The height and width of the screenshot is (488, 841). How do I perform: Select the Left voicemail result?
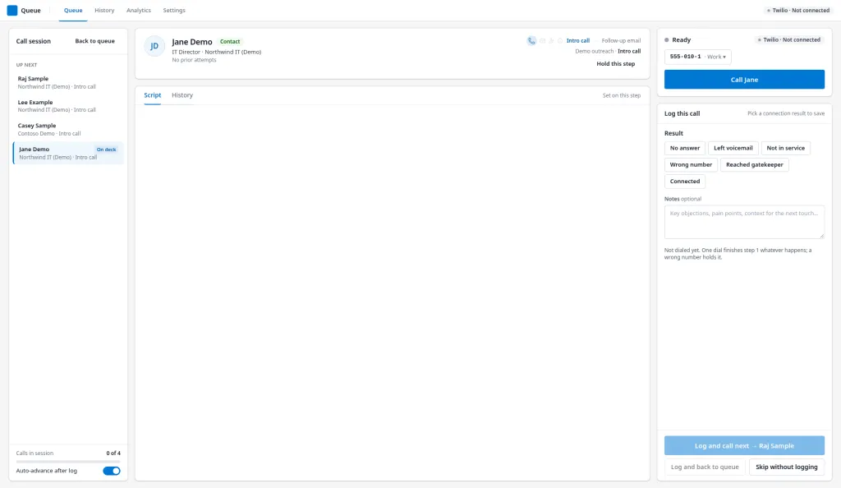[x=733, y=148]
